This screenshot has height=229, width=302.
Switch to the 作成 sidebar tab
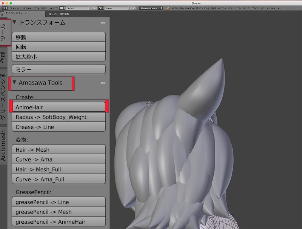[3, 57]
